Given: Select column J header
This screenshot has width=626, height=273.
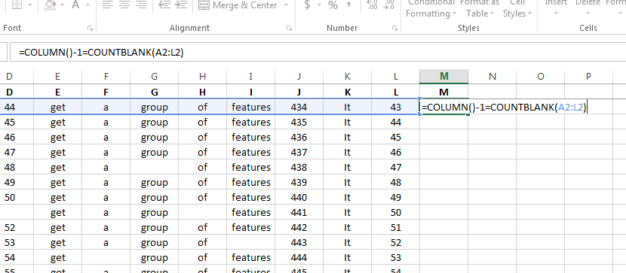Looking at the screenshot, I should [x=299, y=77].
